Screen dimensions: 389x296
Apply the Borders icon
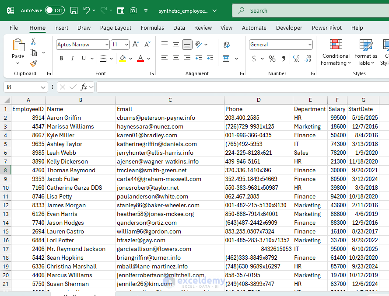(103, 59)
